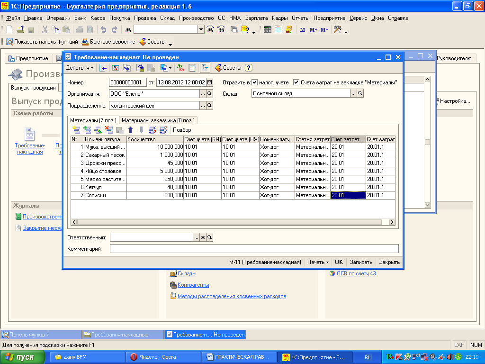Open the Файл menu

click(13, 18)
